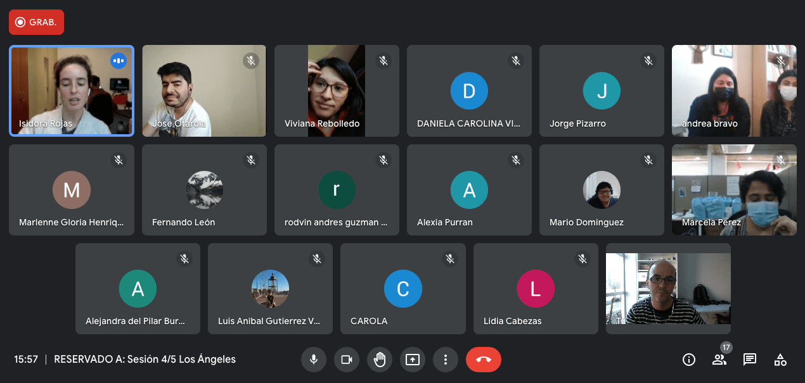Raise hand using the hand button
805x383 pixels.
[380, 360]
